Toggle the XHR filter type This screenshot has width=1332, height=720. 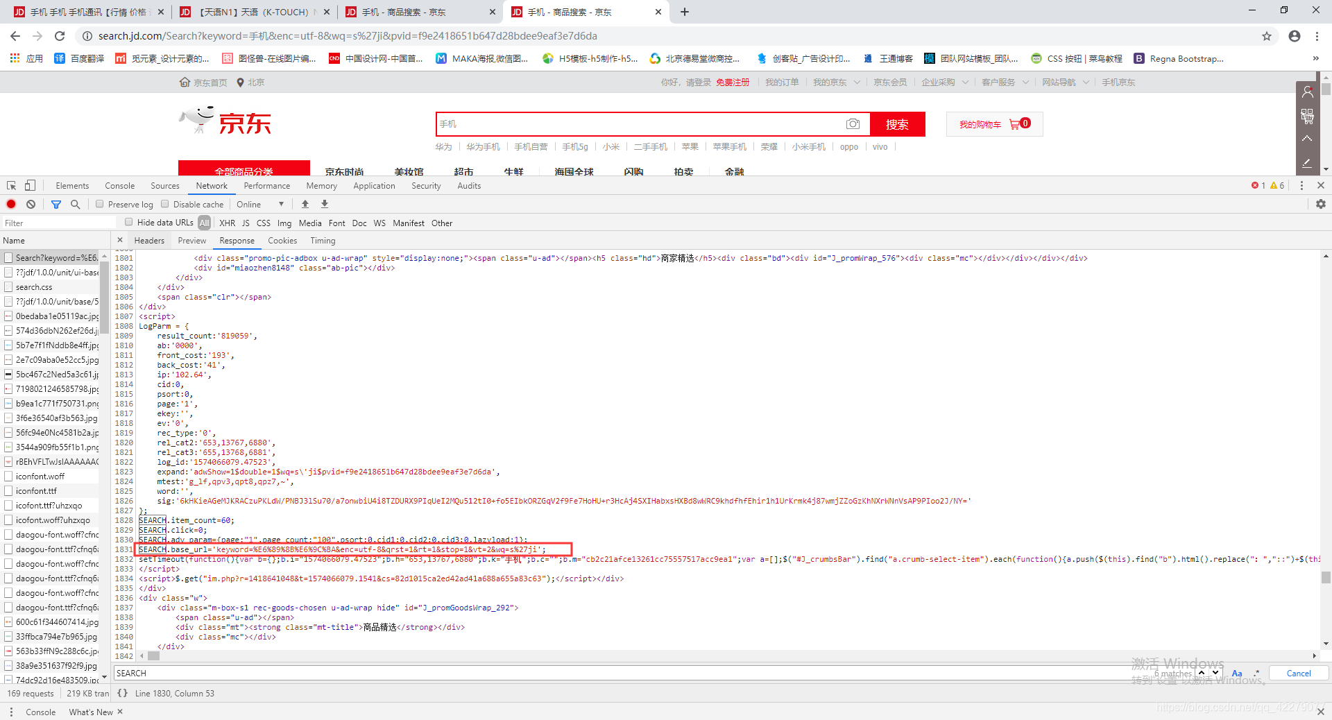pyautogui.click(x=227, y=223)
